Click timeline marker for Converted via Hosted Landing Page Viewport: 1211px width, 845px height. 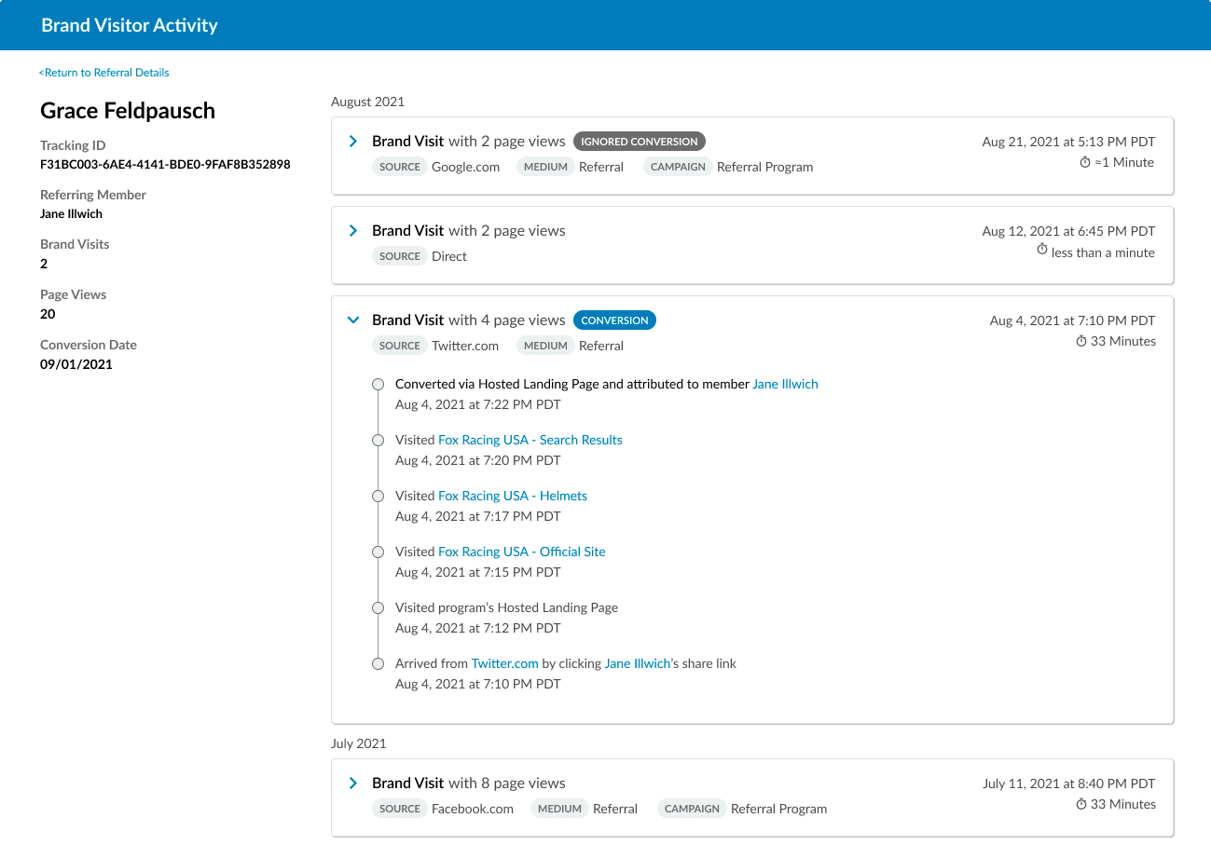(378, 384)
